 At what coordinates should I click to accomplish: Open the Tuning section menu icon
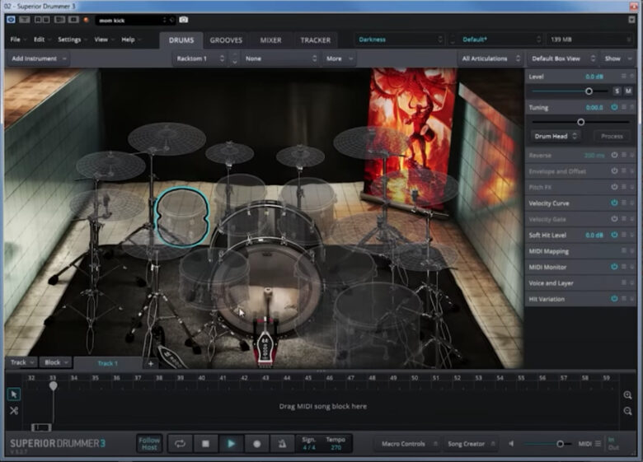pyautogui.click(x=623, y=107)
